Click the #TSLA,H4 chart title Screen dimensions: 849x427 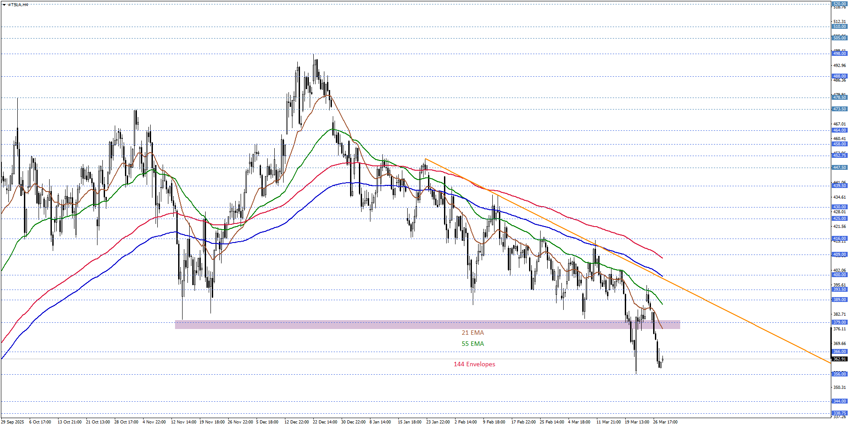pyautogui.click(x=18, y=4)
